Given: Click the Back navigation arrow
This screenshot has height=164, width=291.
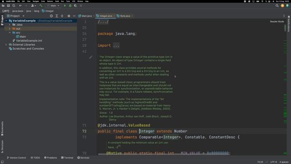Looking at the screenshot, I should [x=20, y=6].
